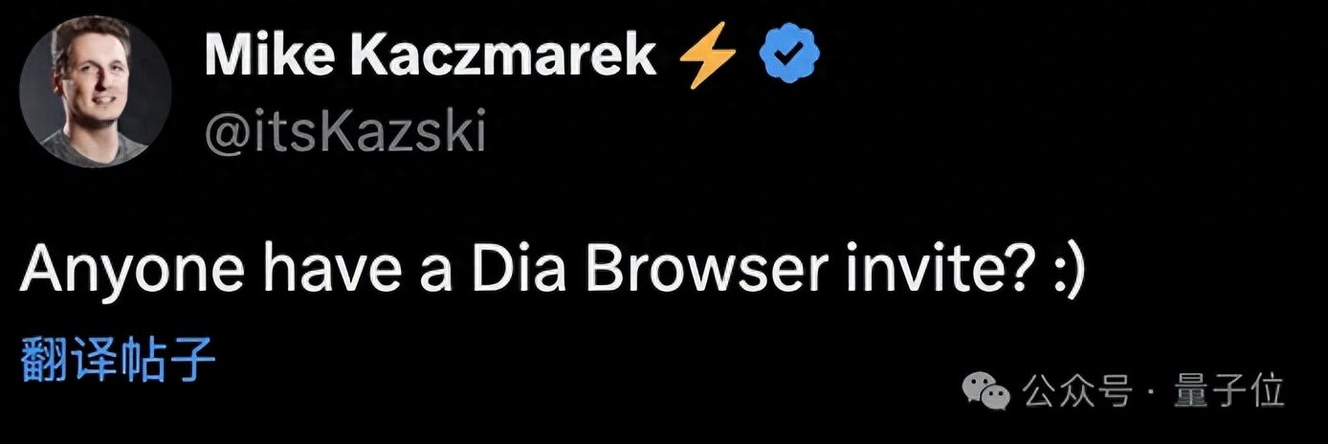This screenshot has width=1328, height=444.
Task: Open the @itsKazski handle link
Action: point(345,134)
